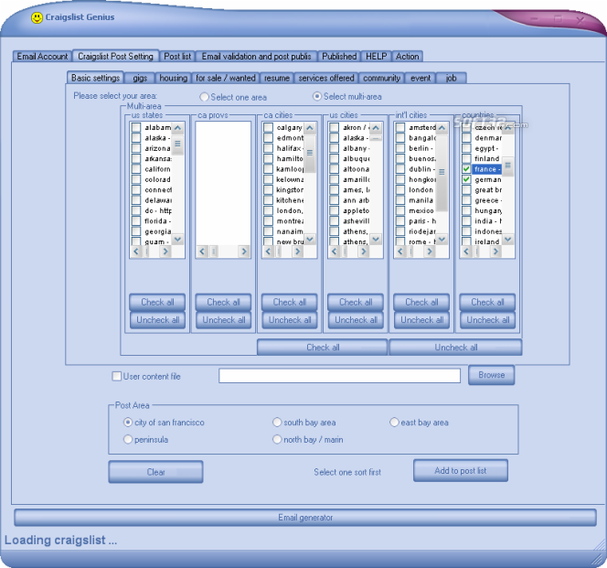The width and height of the screenshot is (607, 568).
Task: Switch to the Action tab
Action: (x=407, y=57)
